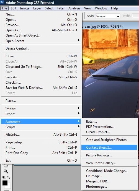Open the Select menu
Image resolution: width=139 pixels, height=191 pixels.
49,8
